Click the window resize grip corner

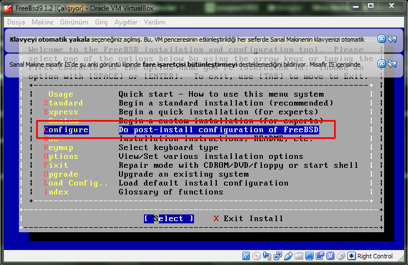tap(402, 259)
